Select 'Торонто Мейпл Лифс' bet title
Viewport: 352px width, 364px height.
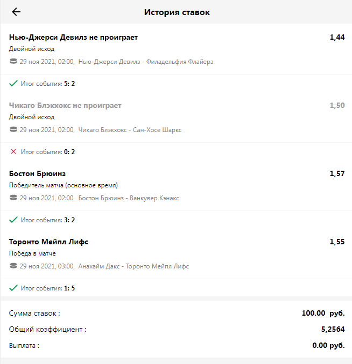(x=48, y=242)
